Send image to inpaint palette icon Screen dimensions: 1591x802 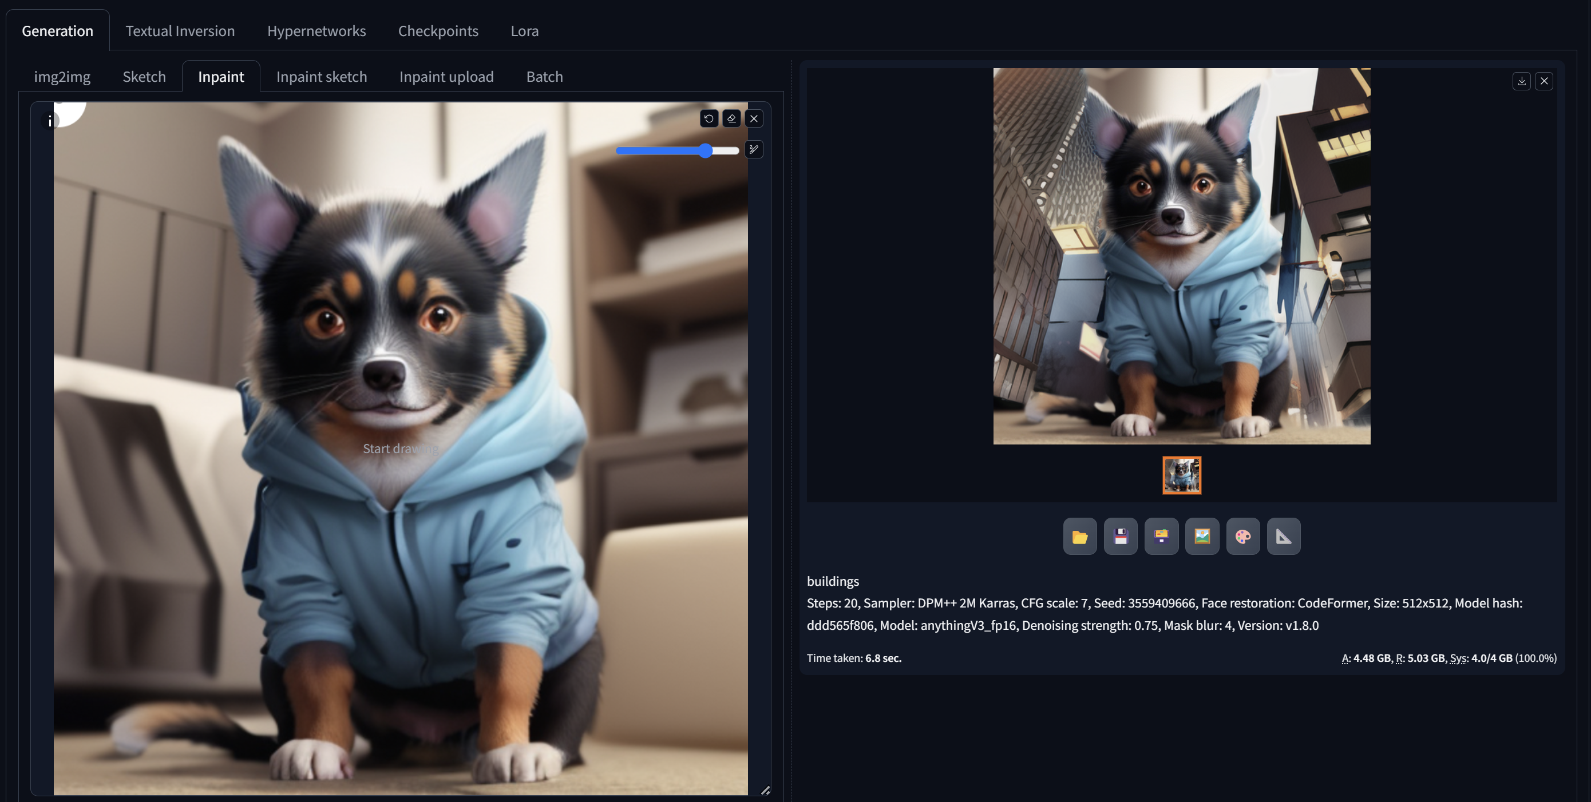tap(1242, 537)
